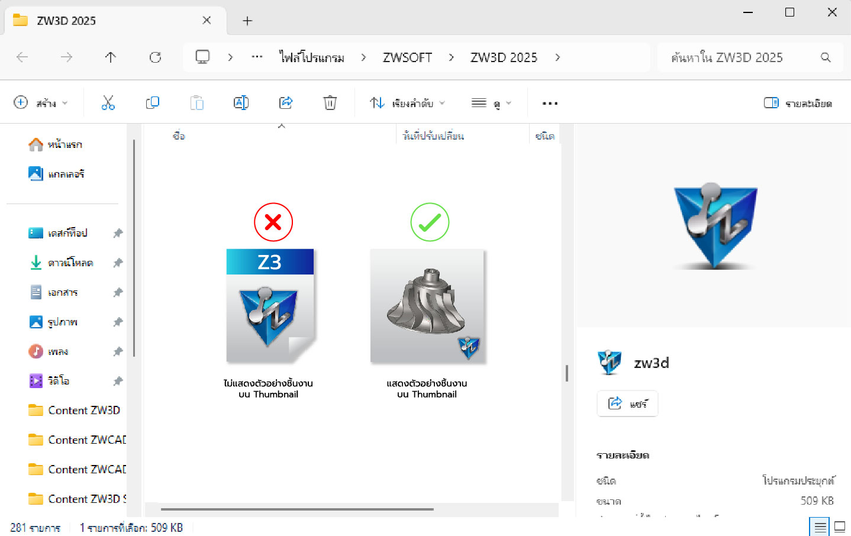Expand the view layout dropdown

[491, 103]
